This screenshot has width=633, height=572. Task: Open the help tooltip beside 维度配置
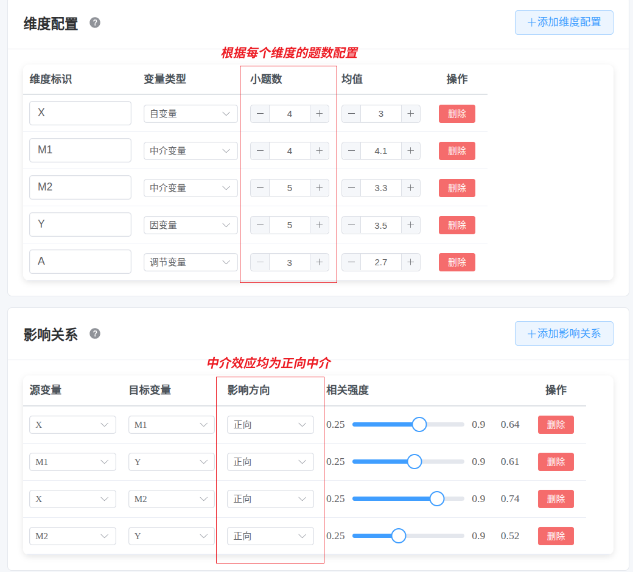(x=95, y=22)
